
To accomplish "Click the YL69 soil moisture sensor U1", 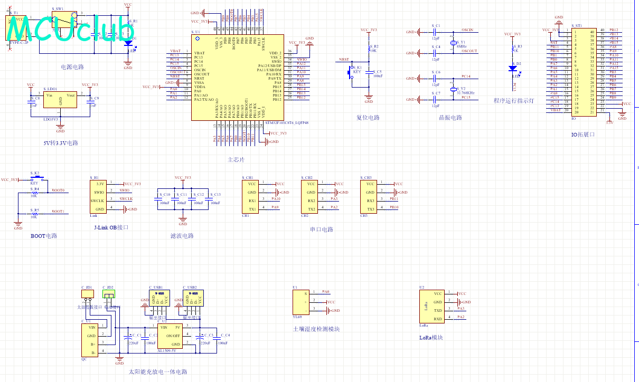I will click(x=300, y=302).
